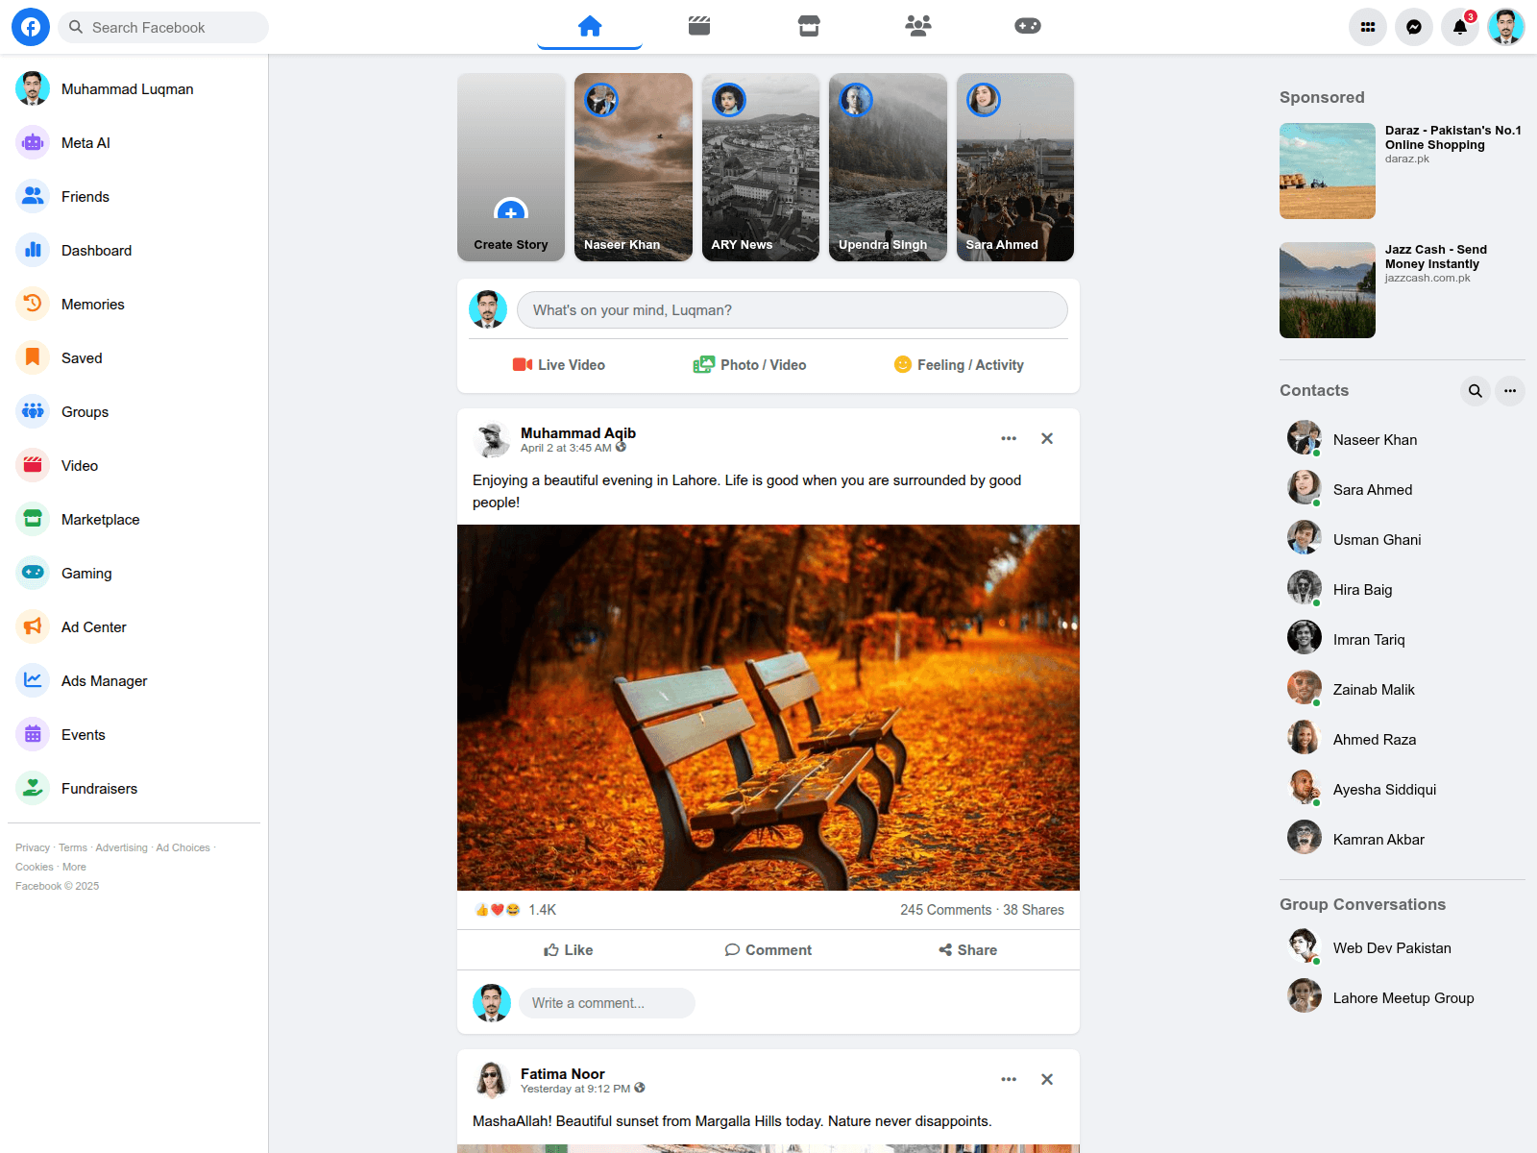Hide Muhammad Aqib's post with X
This screenshot has height=1153, width=1537.
click(x=1047, y=438)
